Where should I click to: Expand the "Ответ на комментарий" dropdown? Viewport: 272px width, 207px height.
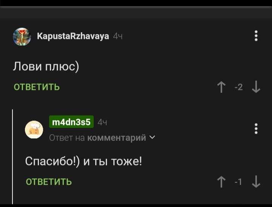[x=102, y=138]
